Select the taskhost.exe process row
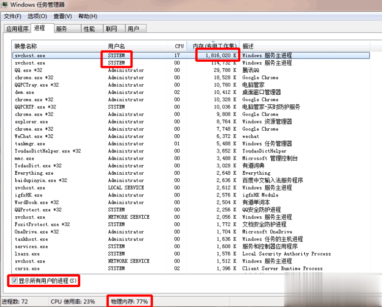This screenshot has width=382, height=307. pos(191,239)
